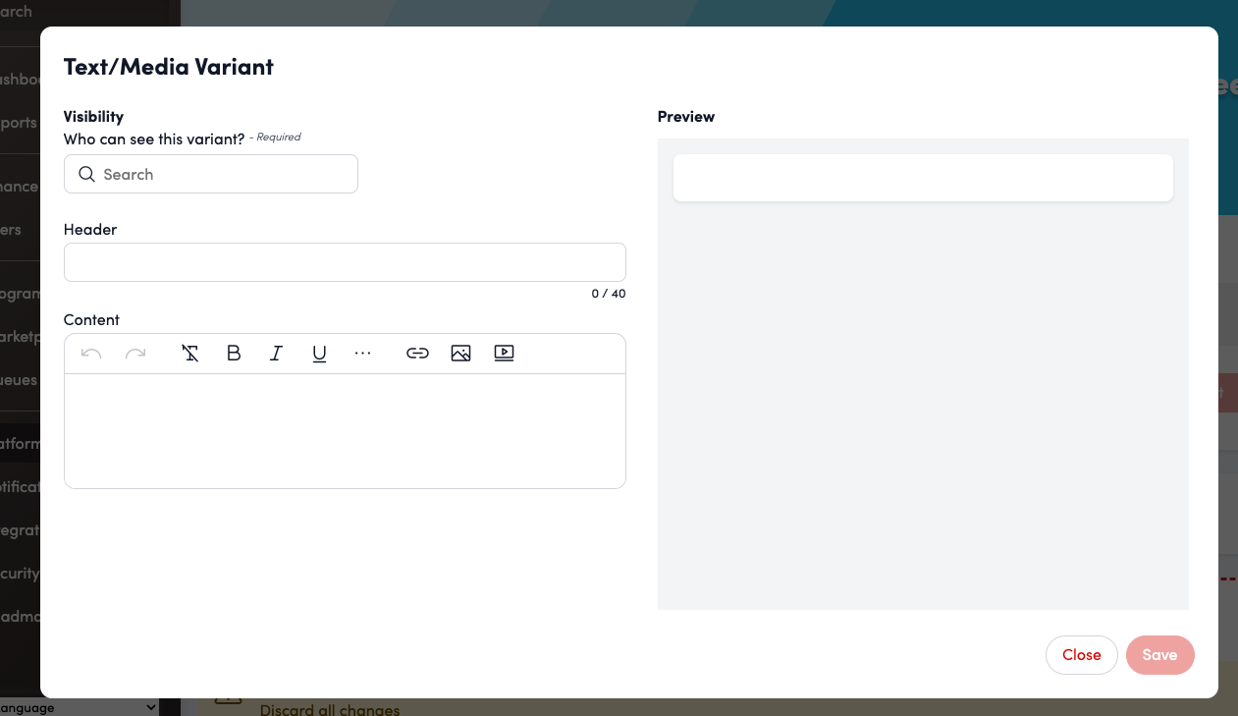The width and height of the screenshot is (1238, 716).
Task: Toggle bold formatting
Action: [x=234, y=354]
